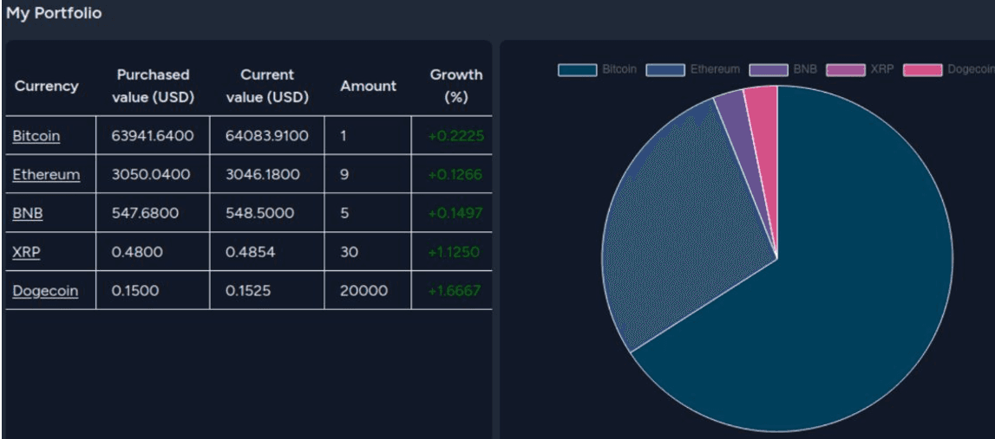Image resolution: width=995 pixels, height=439 pixels.
Task: Click the 0.4854 XRP current value
Action: (251, 252)
